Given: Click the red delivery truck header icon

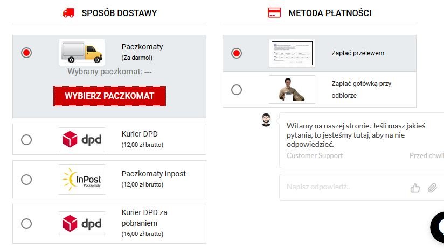Looking at the screenshot, I should click(68, 13).
